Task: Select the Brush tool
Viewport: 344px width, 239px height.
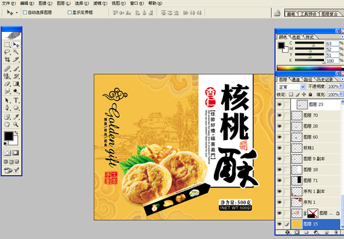Action: pyautogui.click(x=16, y=68)
